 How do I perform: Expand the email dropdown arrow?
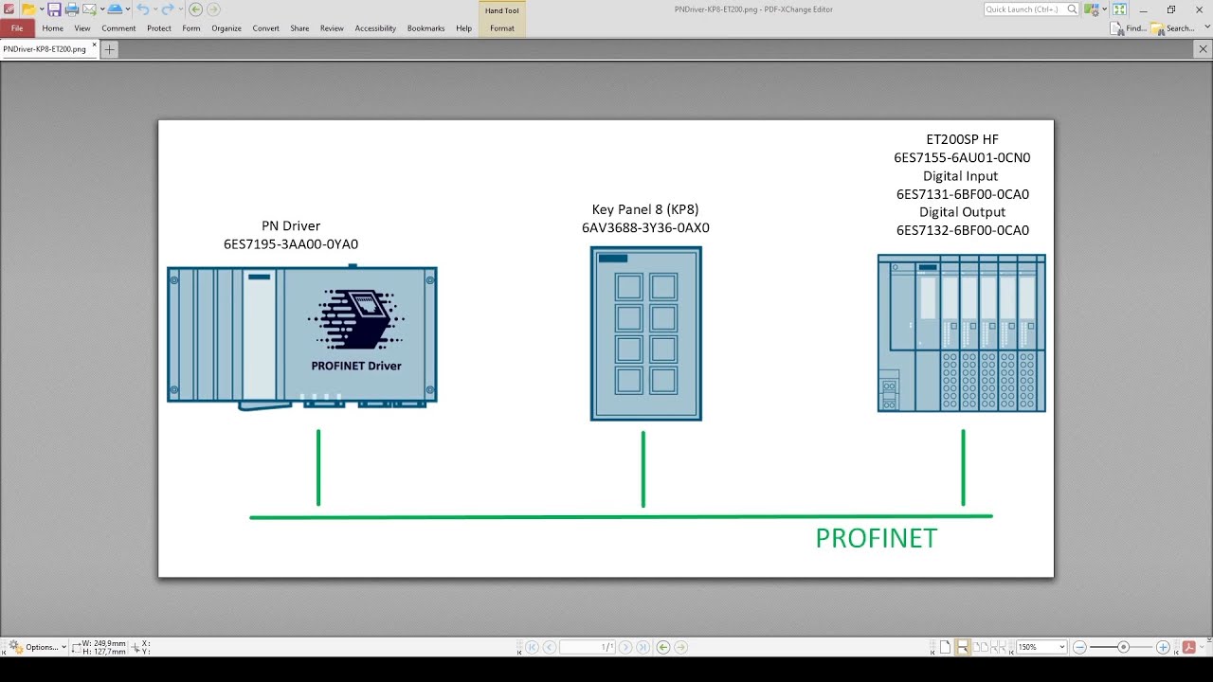tap(102, 9)
